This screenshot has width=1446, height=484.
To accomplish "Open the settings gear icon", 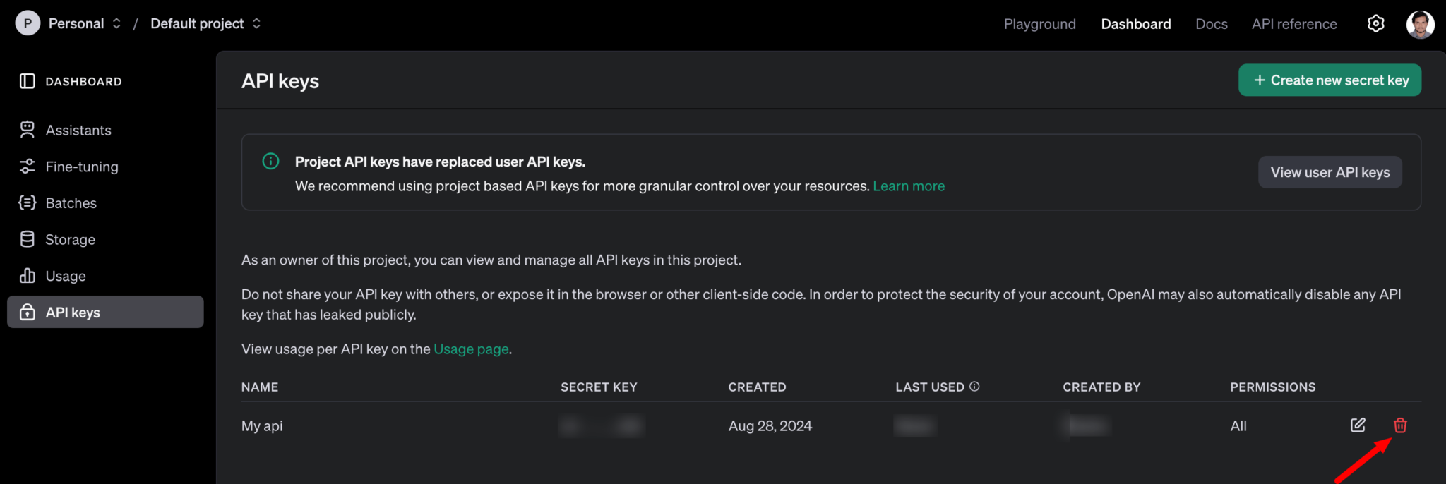I will coord(1375,24).
